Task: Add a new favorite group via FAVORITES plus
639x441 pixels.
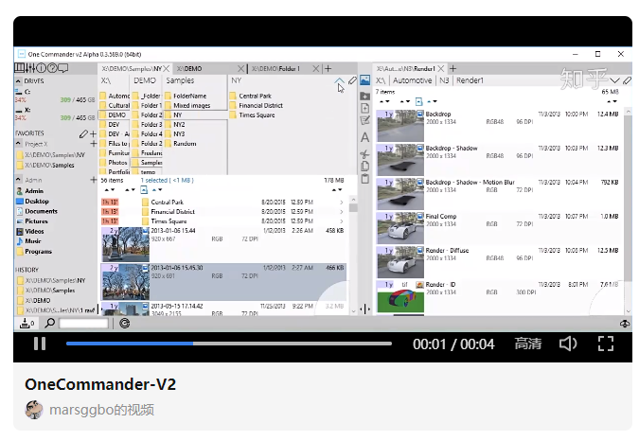Action: point(93,133)
